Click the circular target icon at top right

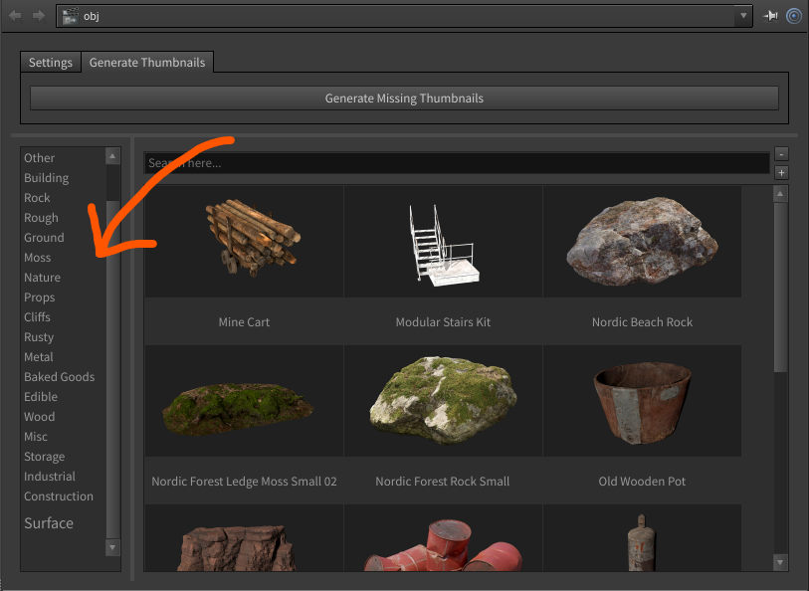[793, 16]
